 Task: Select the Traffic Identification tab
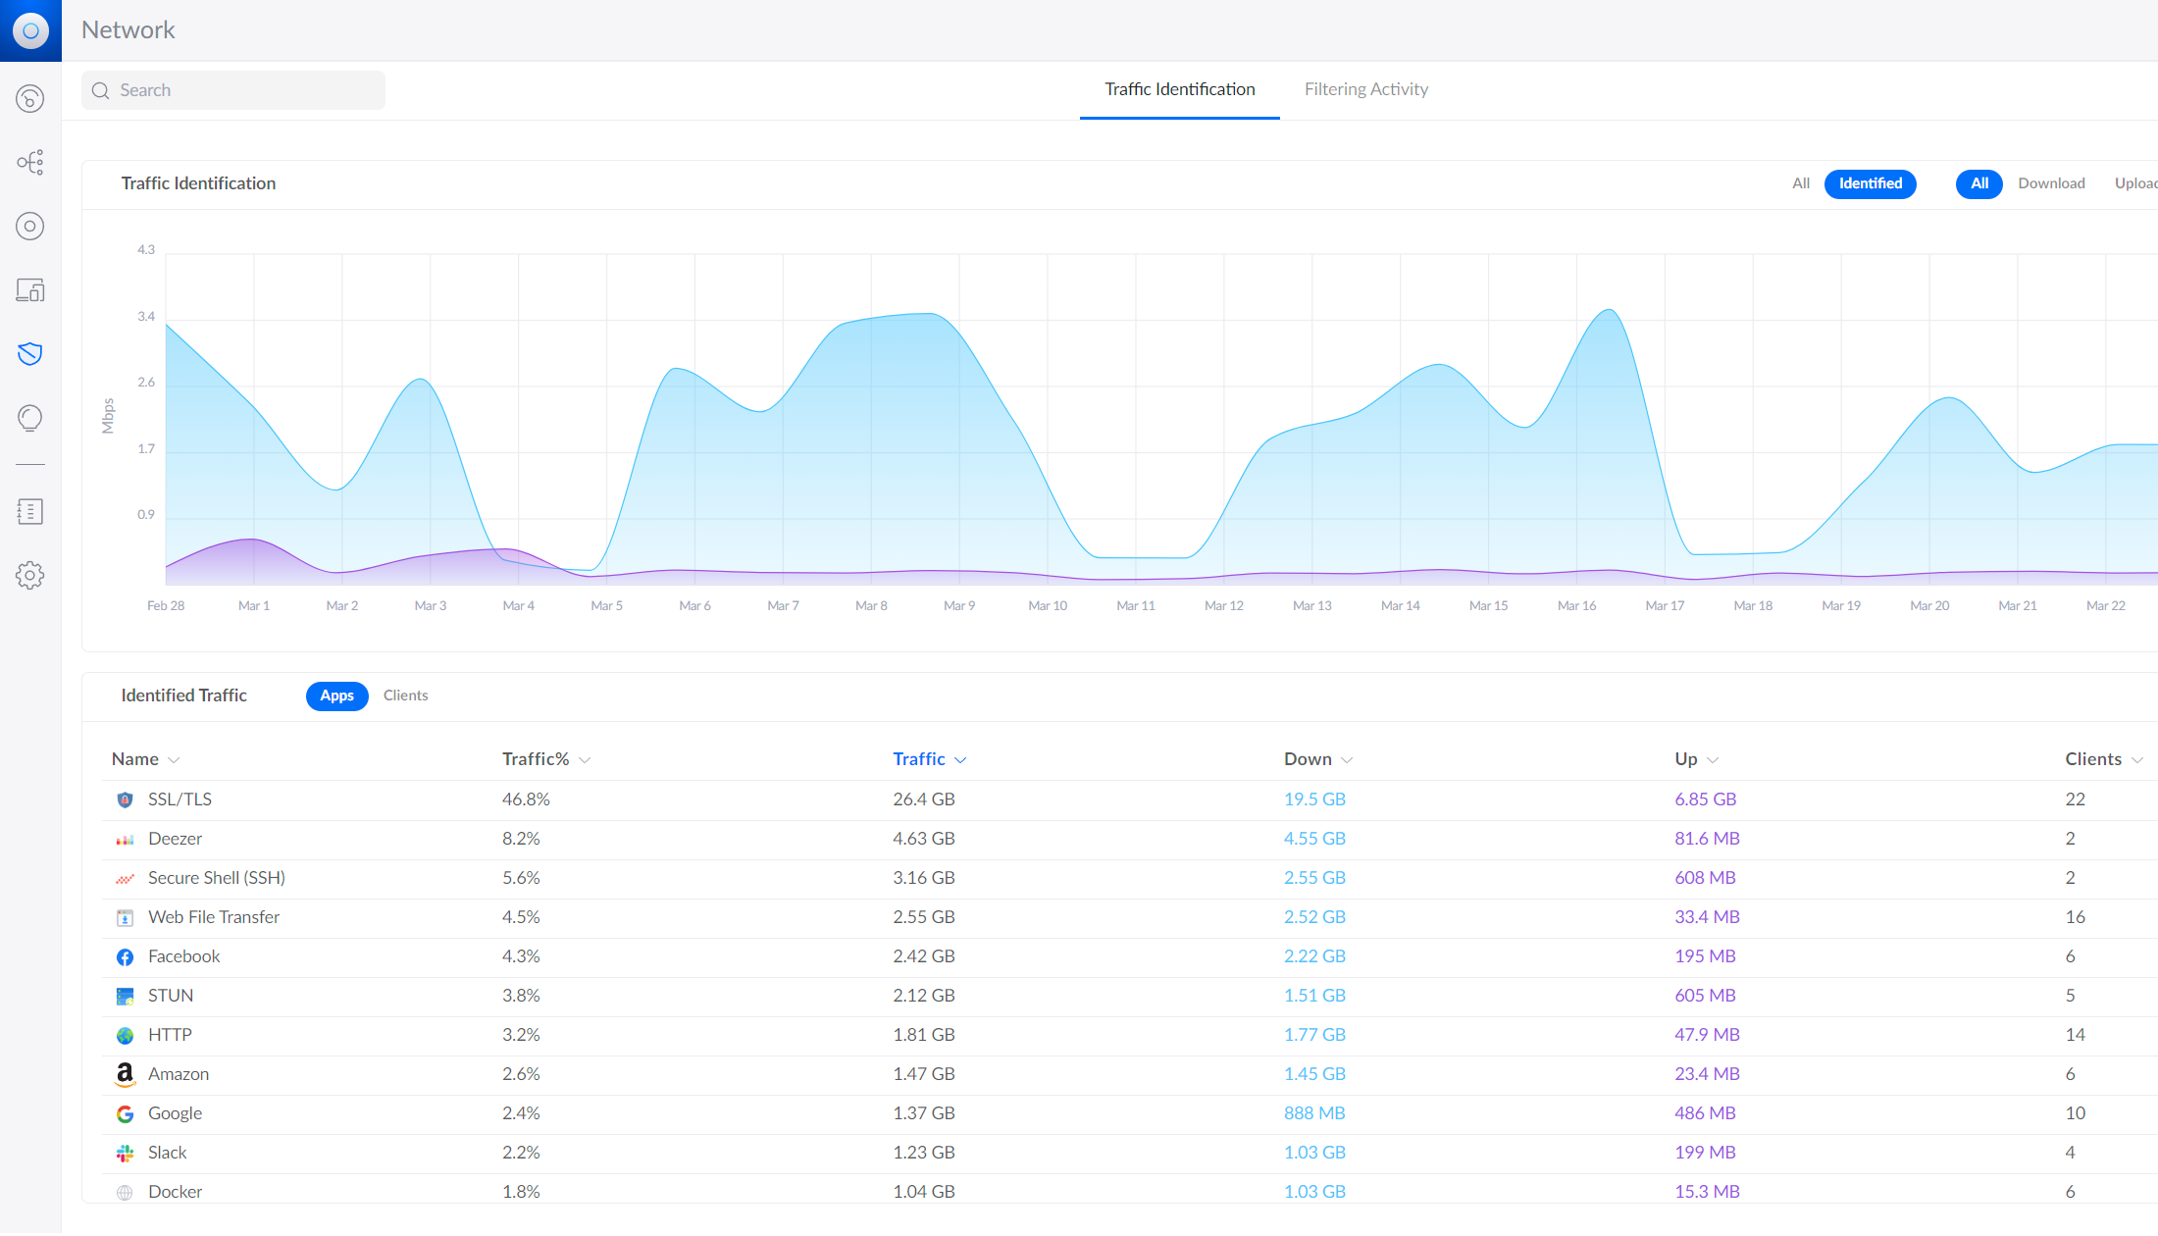[x=1179, y=89]
